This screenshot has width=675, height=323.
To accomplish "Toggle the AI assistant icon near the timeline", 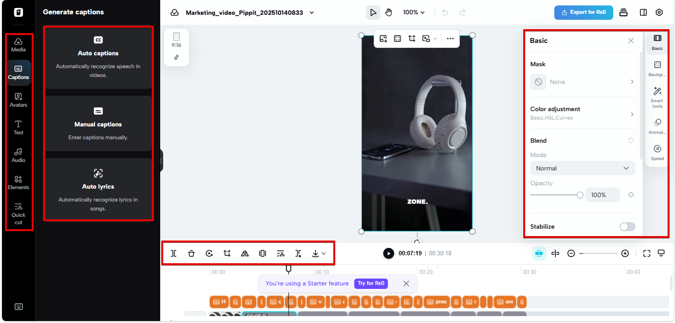I will coord(539,253).
